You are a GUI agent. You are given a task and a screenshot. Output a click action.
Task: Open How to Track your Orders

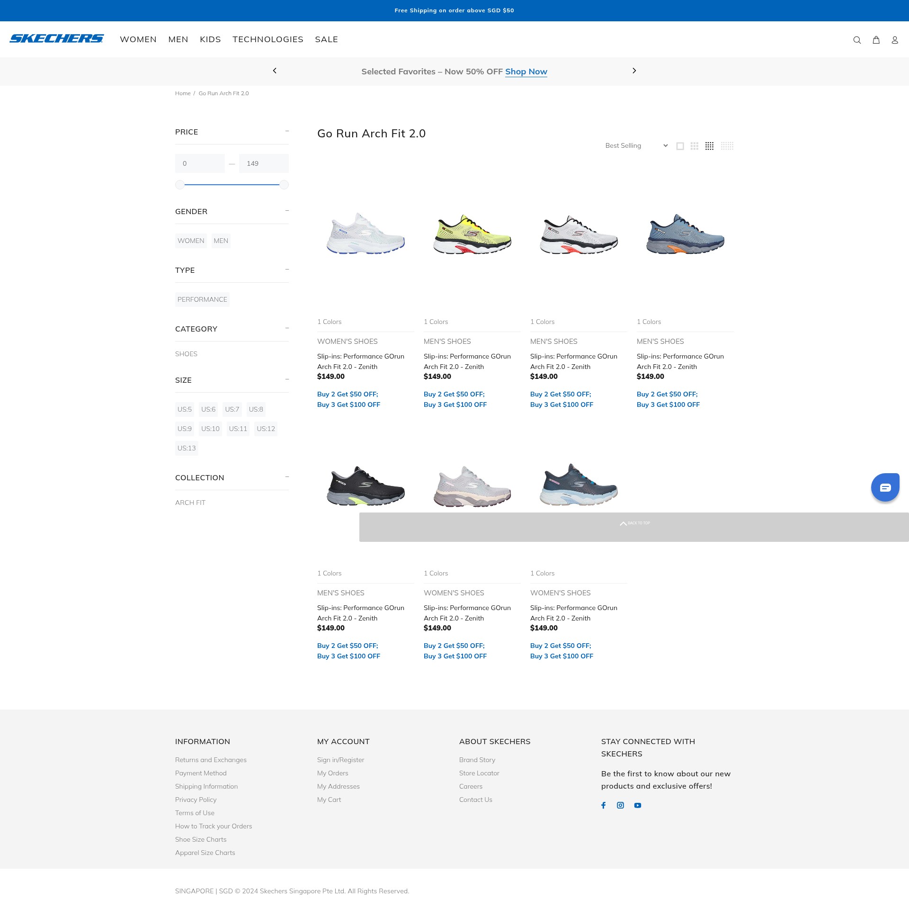click(214, 826)
